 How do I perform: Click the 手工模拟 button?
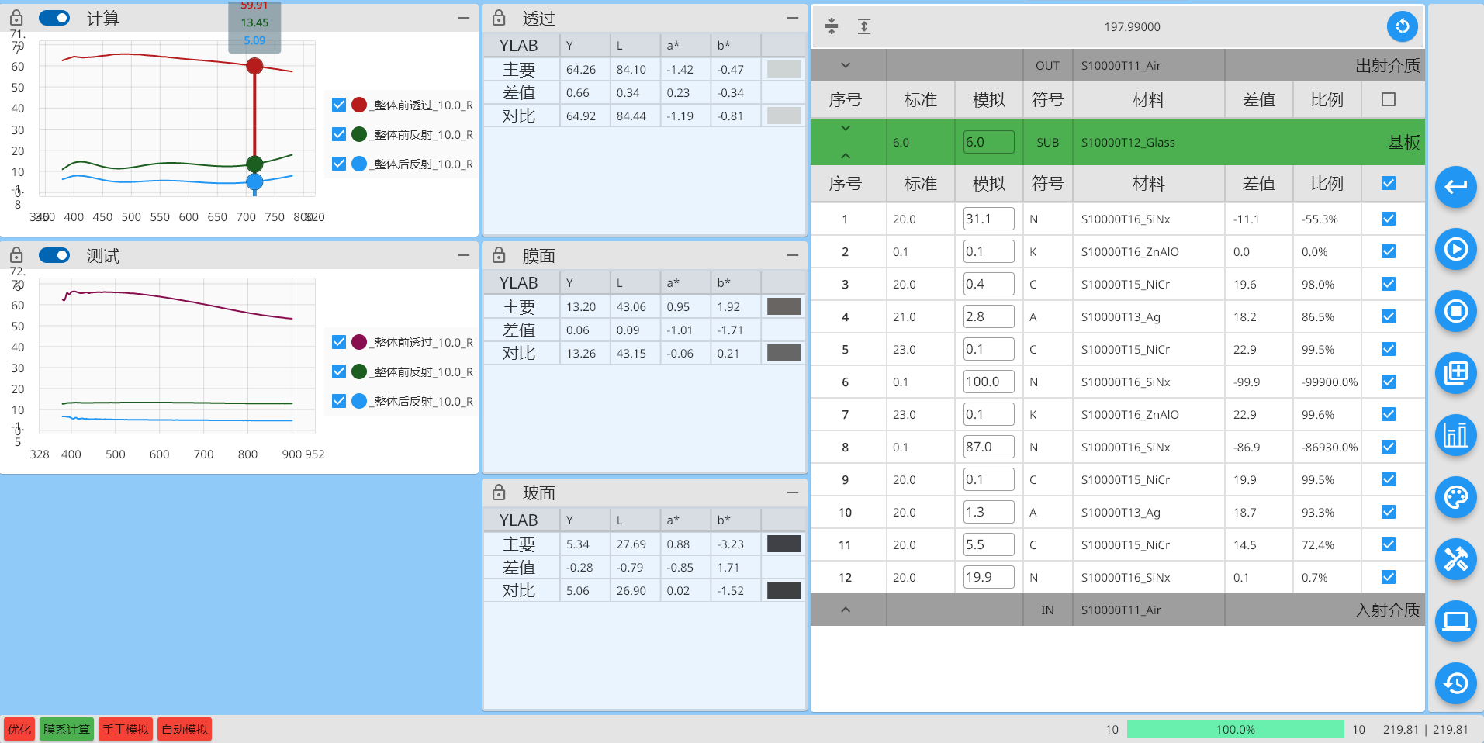coord(125,728)
